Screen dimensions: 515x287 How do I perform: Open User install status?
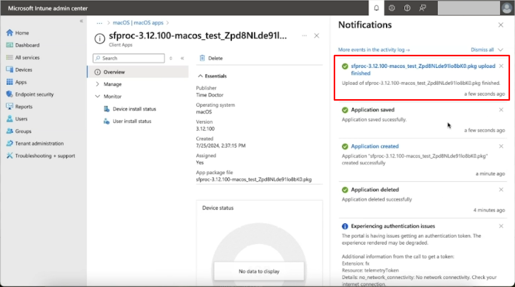(131, 121)
